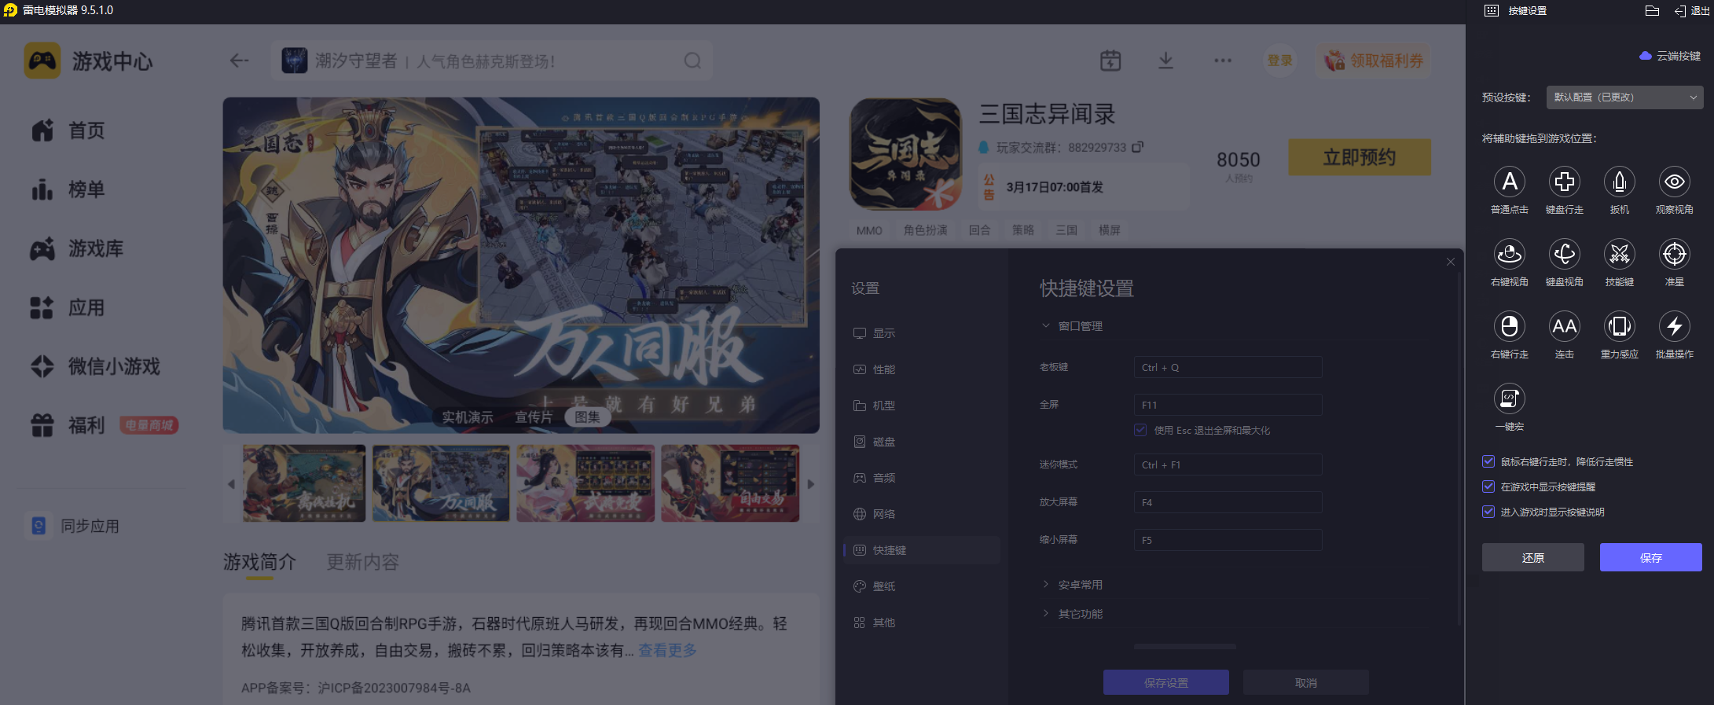Click 保存设置 in settings dialog
Screen dimensions: 1714x705
(x=1165, y=682)
